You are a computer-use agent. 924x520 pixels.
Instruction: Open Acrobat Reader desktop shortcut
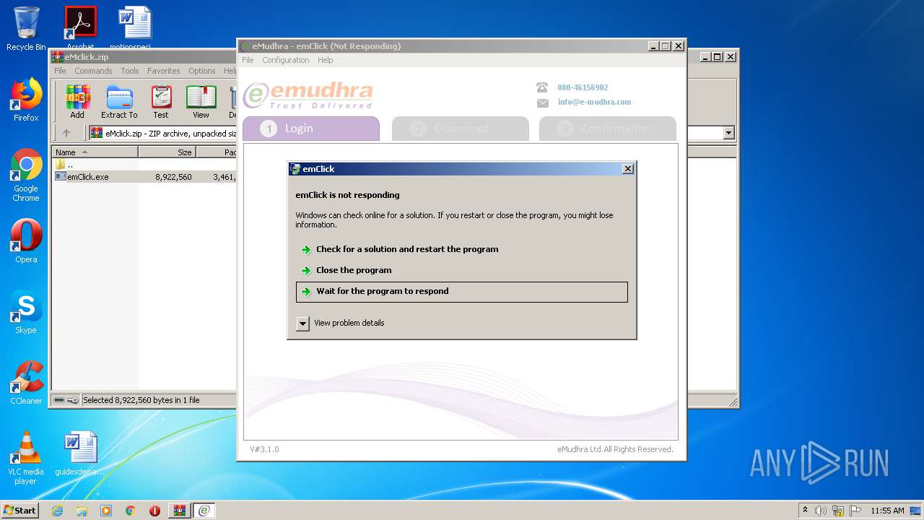[80, 27]
